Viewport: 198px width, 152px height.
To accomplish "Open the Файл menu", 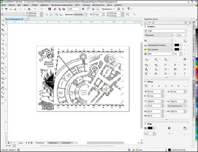I will [4, 5].
